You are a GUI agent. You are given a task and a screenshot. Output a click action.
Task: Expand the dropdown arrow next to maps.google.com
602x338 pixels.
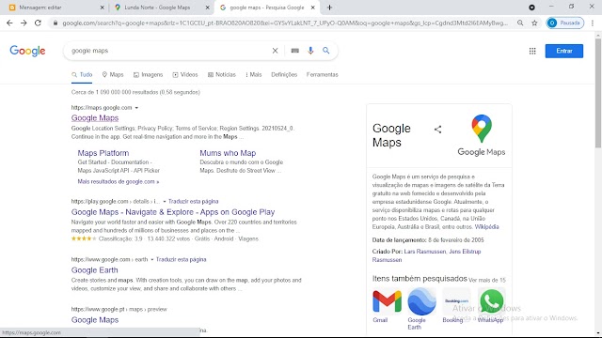pos(136,108)
